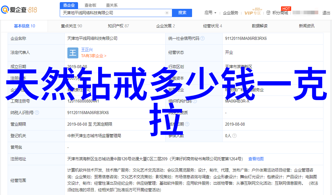Select the 查企业 search tab
332x195 pixels.
pos(69,5)
